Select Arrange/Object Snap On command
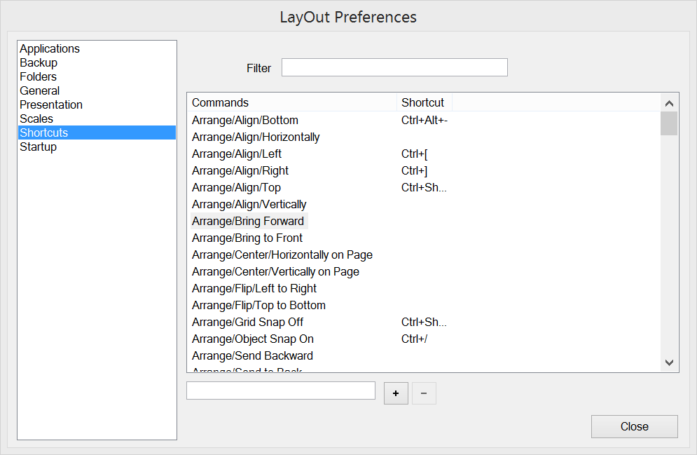This screenshot has width=697, height=455. coord(253,339)
